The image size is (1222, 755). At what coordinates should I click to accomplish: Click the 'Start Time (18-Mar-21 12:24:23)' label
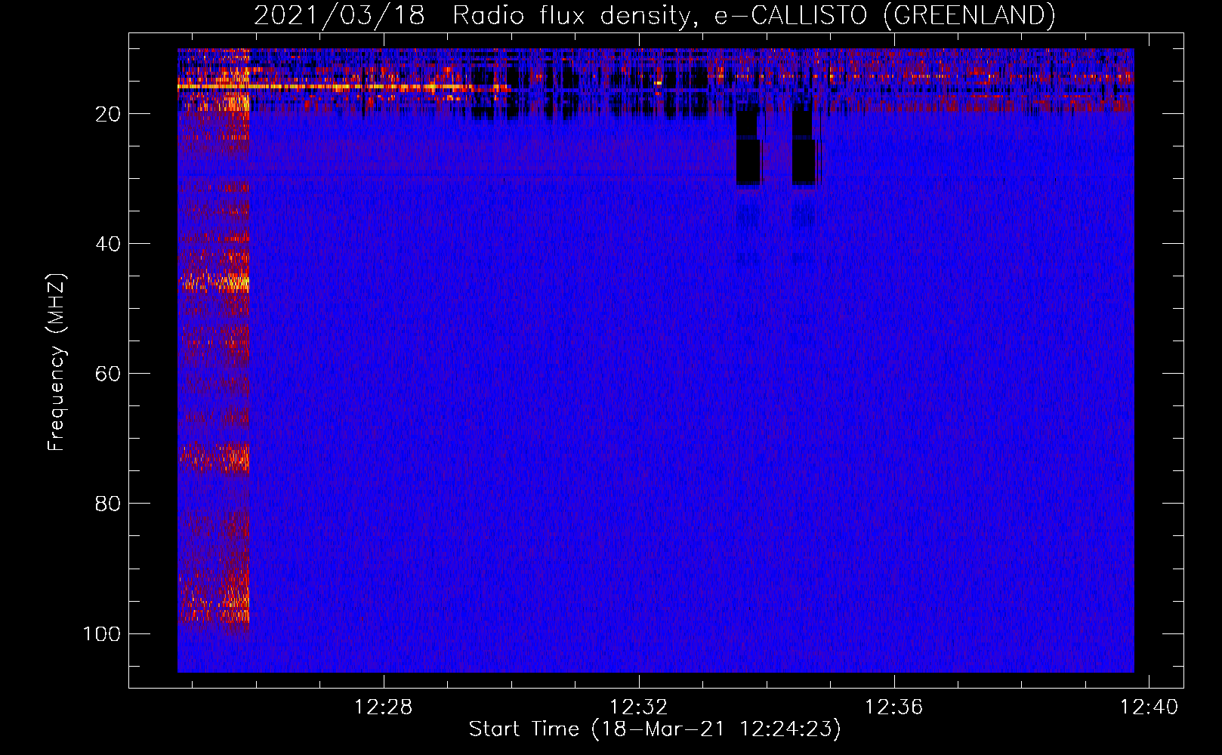coord(655,729)
